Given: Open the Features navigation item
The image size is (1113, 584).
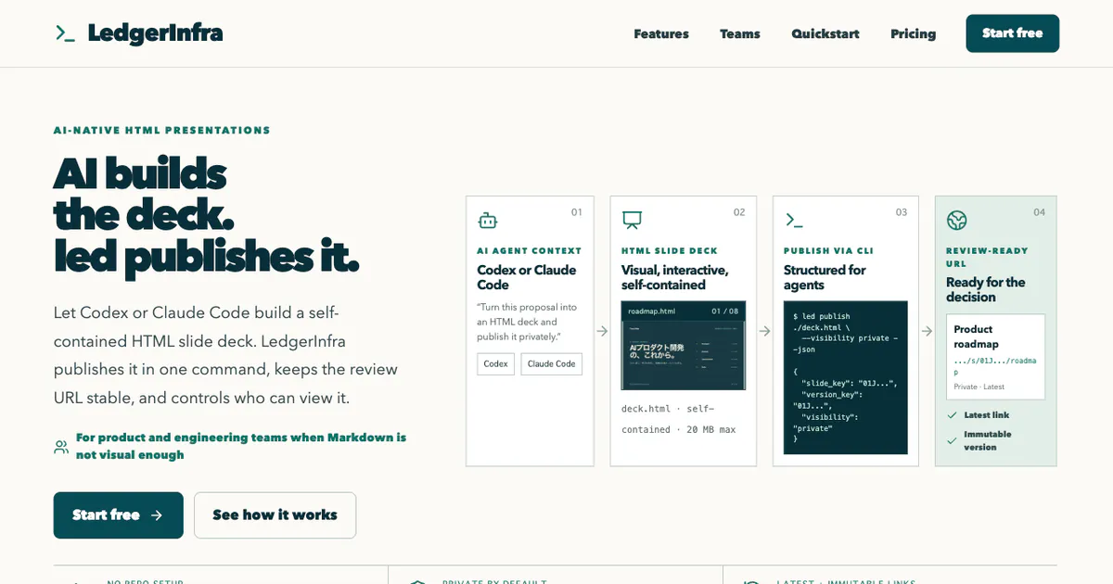Looking at the screenshot, I should [661, 33].
